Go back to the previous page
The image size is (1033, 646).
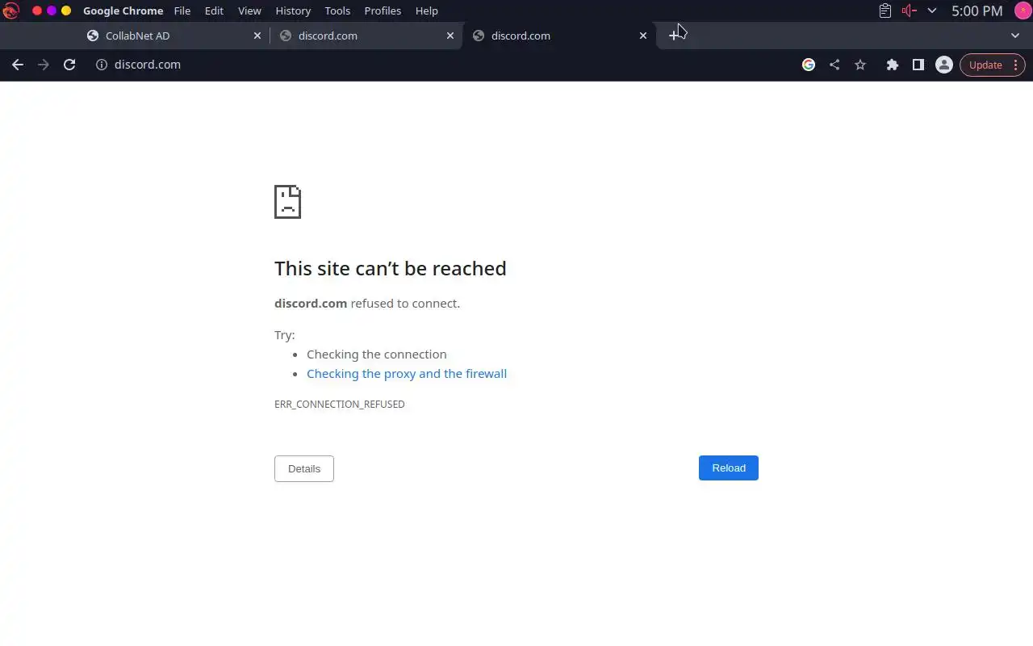click(x=18, y=65)
